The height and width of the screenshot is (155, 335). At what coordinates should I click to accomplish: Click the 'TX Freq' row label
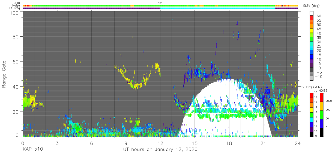pos(15,8)
